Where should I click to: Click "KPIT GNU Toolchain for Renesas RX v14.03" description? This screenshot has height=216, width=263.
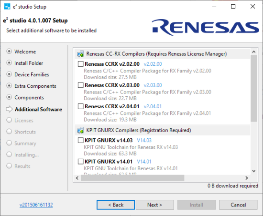(131, 147)
